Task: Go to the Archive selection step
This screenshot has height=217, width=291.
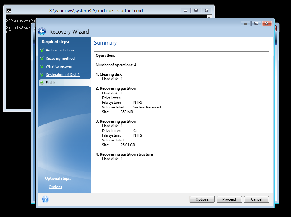Action: 60,50
